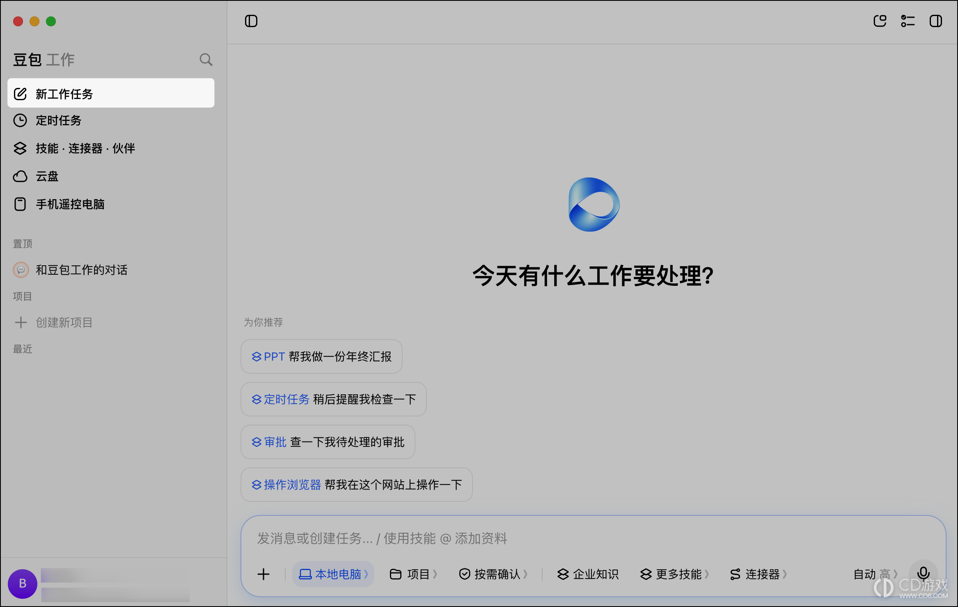The image size is (958, 607).
Task: Expand the 按需确认 dropdown
Action: coord(493,574)
